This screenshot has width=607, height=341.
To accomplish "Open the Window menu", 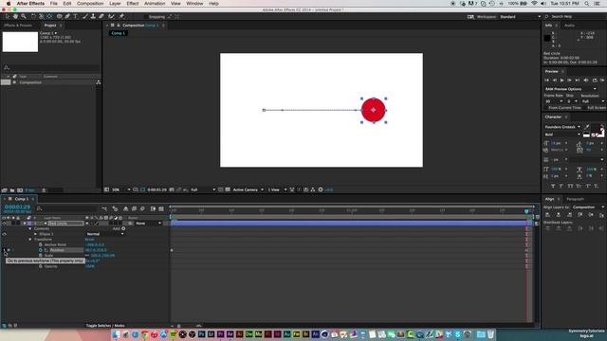I will point(194,4).
